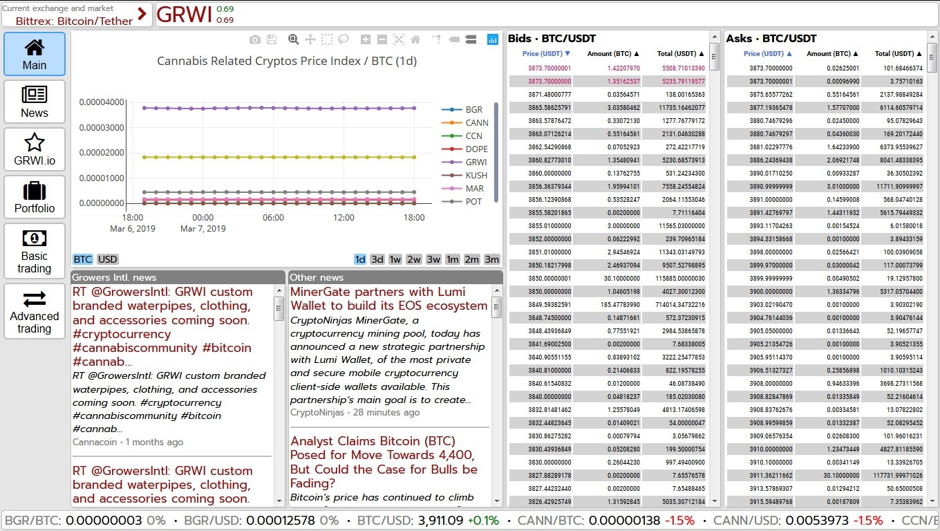Expand the current exchange and market selector
Image resolution: width=940 pixels, height=531 pixels.
coord(77,15)
